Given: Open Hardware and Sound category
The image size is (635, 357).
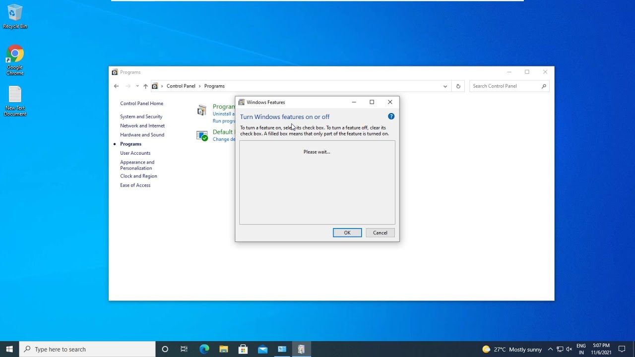Looking at the screenshot, I should point(142,135).
